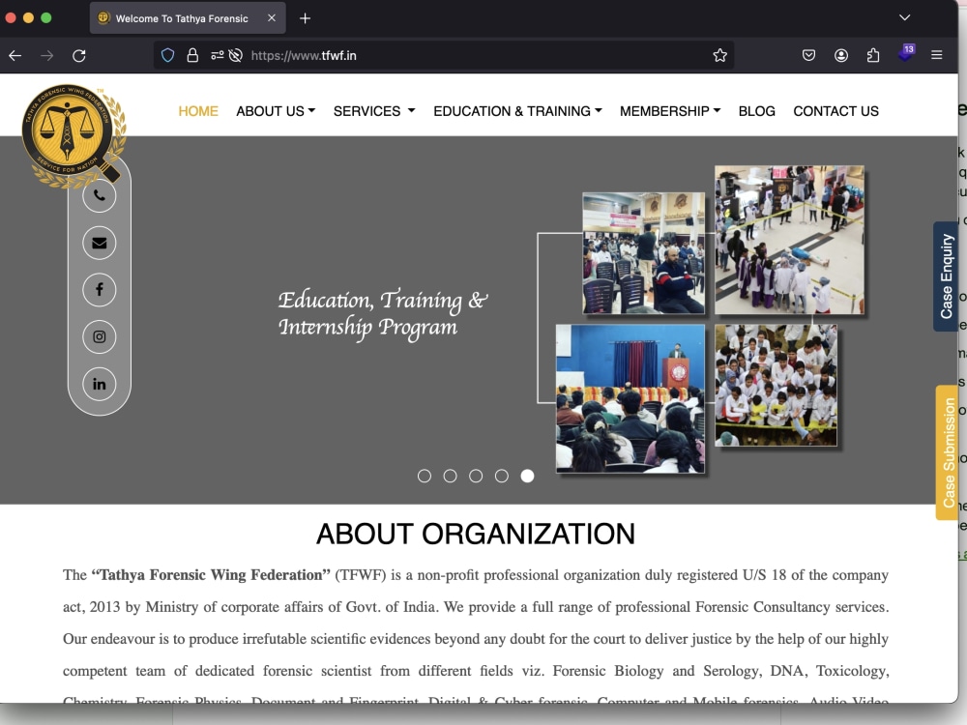Image resolution: width=967 pixels, height=725 pixels.
Task: Select the first carousel indicator dot
Action: click(425, 476)
